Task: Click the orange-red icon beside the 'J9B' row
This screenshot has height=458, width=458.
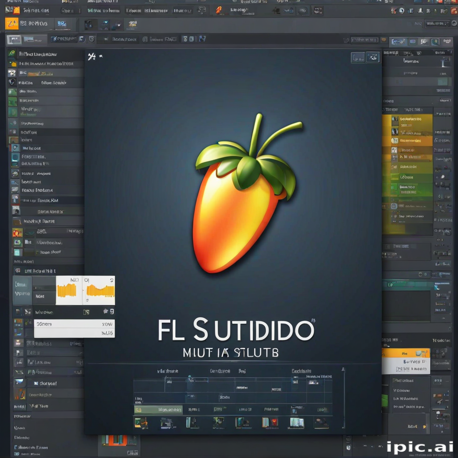Action: point(17,233)
